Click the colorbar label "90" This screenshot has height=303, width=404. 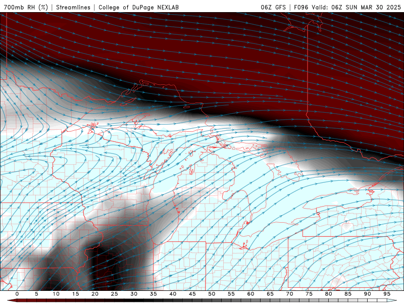[368, 294]
